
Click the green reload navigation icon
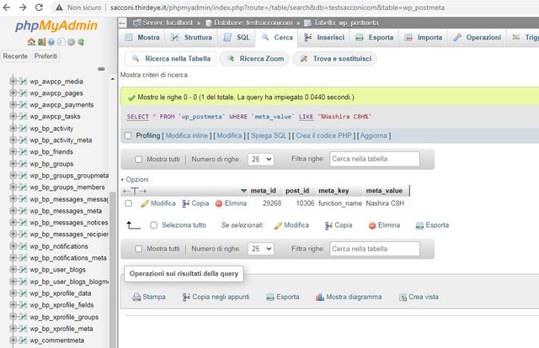81,42
